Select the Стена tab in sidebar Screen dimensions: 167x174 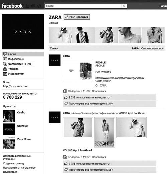(23, 54)
